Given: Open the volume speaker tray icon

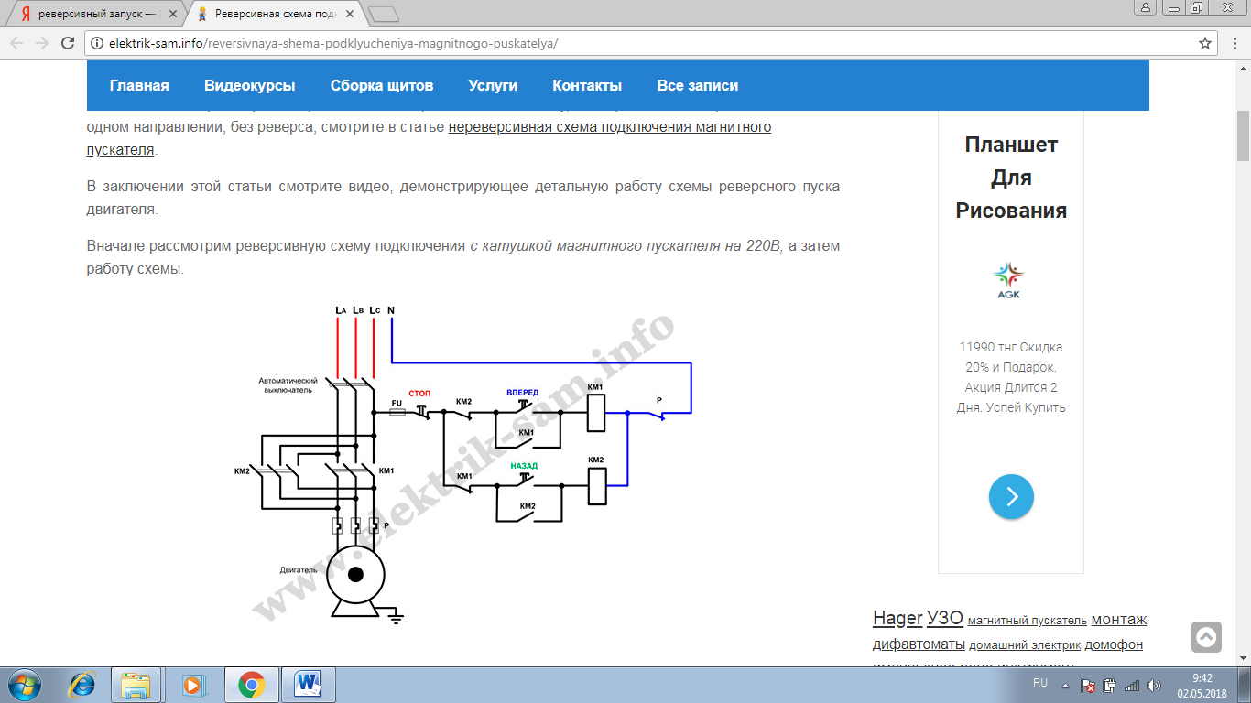Looking at the screenshot, I should [1153, 685].
